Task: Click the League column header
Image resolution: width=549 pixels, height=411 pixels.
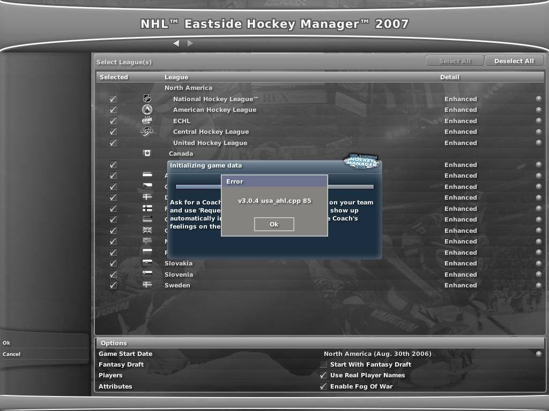Action: [x=176, y=77]
